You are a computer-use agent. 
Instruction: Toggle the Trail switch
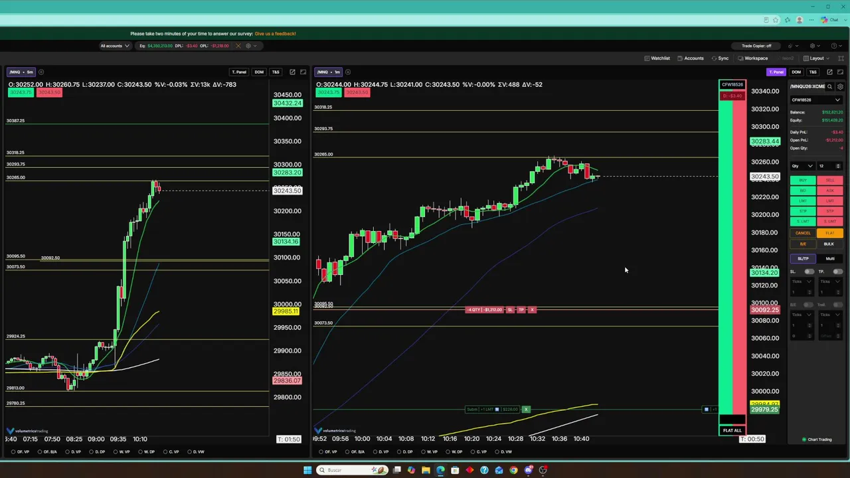coord(837,305)
